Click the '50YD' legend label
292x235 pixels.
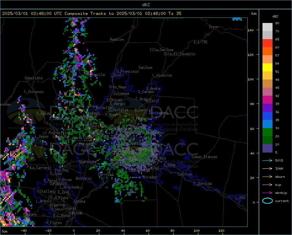pos(279,160)
